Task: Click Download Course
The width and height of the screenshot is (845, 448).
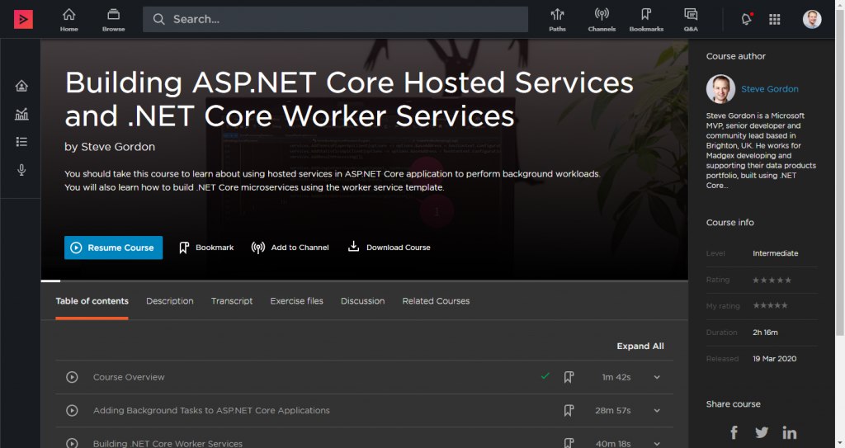Action: (x=389, y=247)
